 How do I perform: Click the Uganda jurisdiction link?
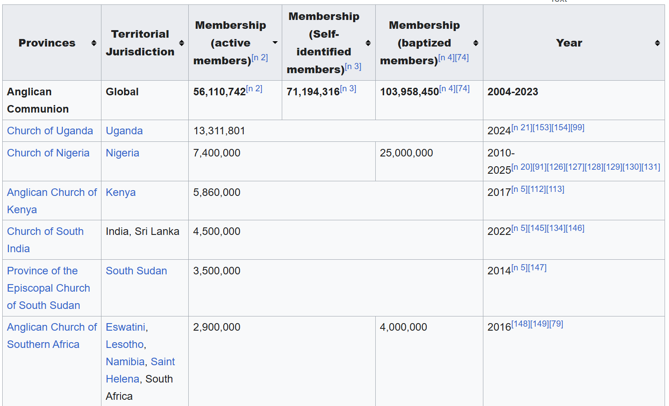pos(124,131)
